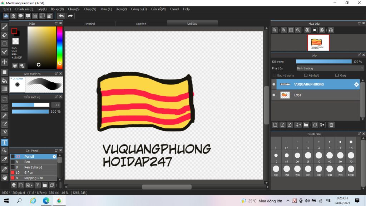Screen dimensions: 366x206
Task: Open Windows Start menu
Action: click(x=6, y=201)
